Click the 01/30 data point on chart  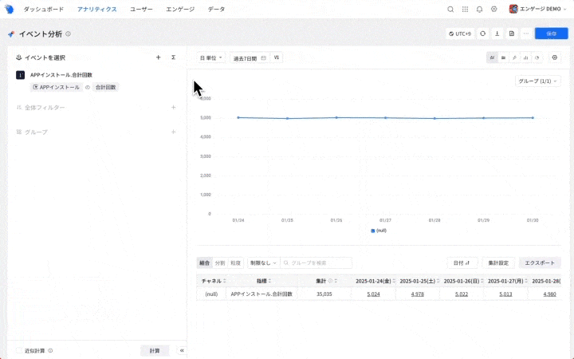click(533, 118)
